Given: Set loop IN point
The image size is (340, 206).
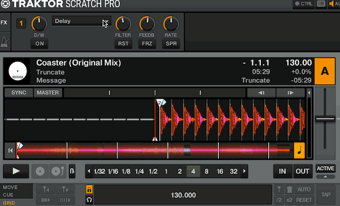Looking at the screenshot, I should (x=282, y=171).
